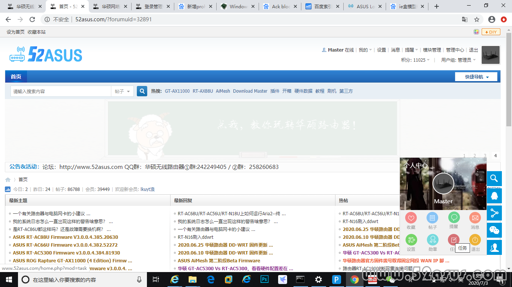Click the breadcrumb home icon
The width and height of the screenshot is (512, 287).
[8, 180]
